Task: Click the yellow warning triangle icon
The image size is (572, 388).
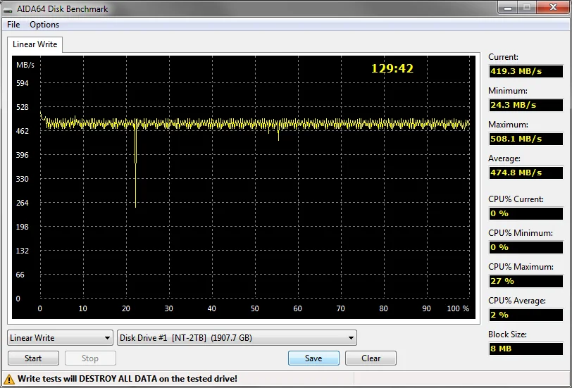Action: 8,379
